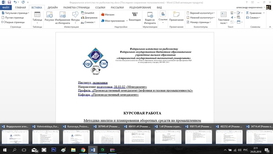This screenshot has height=154, width=273.
Task: Insert a Table from the ribbon
Action: click(x=37, y=18)
